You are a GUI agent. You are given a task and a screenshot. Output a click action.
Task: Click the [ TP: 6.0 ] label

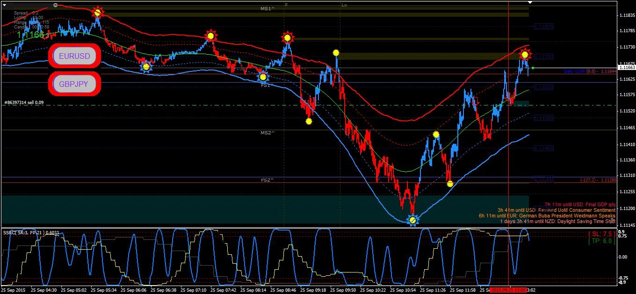pos(601,241)
